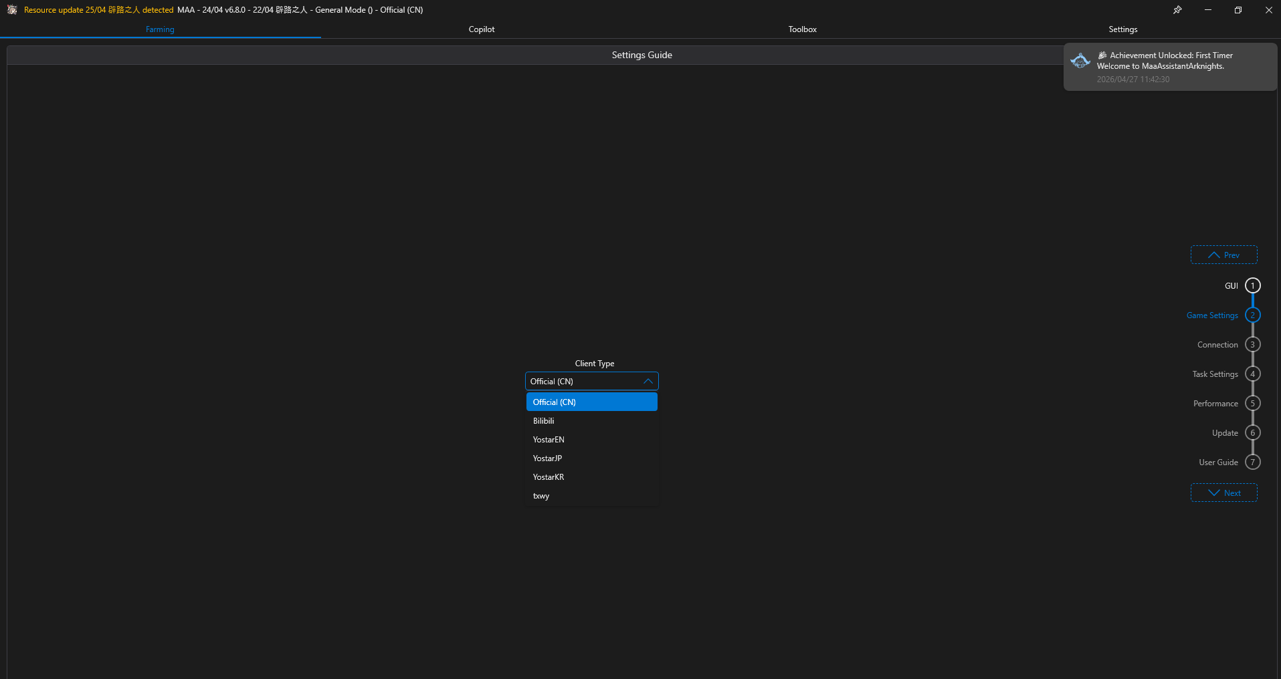This screenshot has width=1281, height=679.
Task: Switch to the Settings tab
Action: point(1122,29)
